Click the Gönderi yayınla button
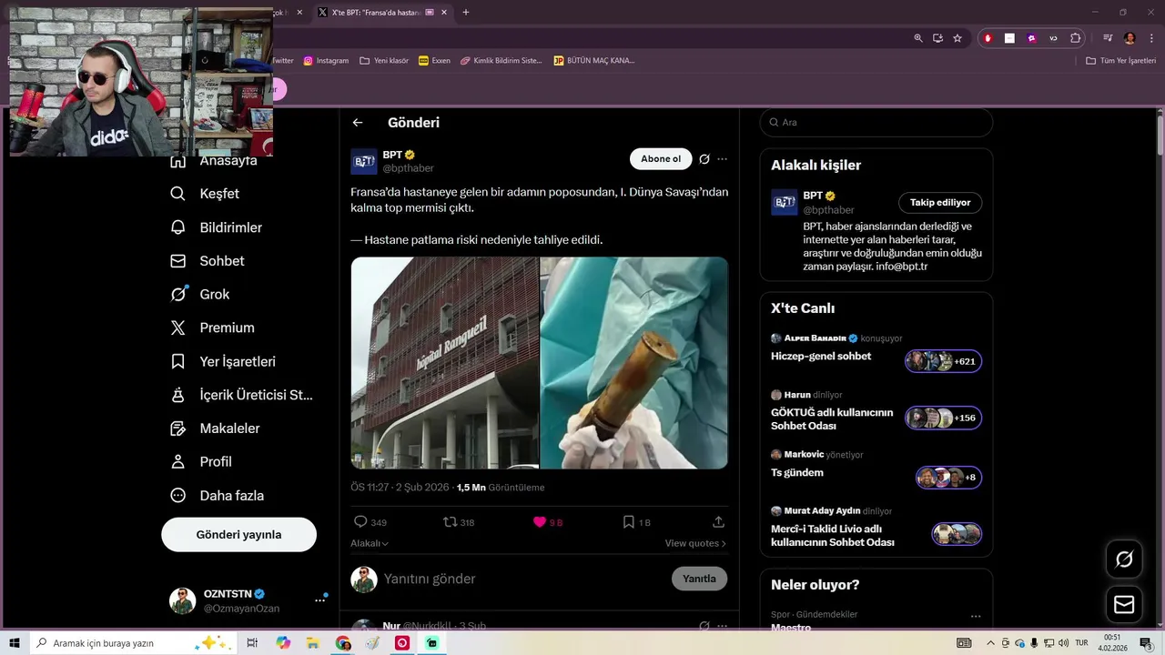The width and height of the screenshot is (1165, 655). (x=238, y=535)
